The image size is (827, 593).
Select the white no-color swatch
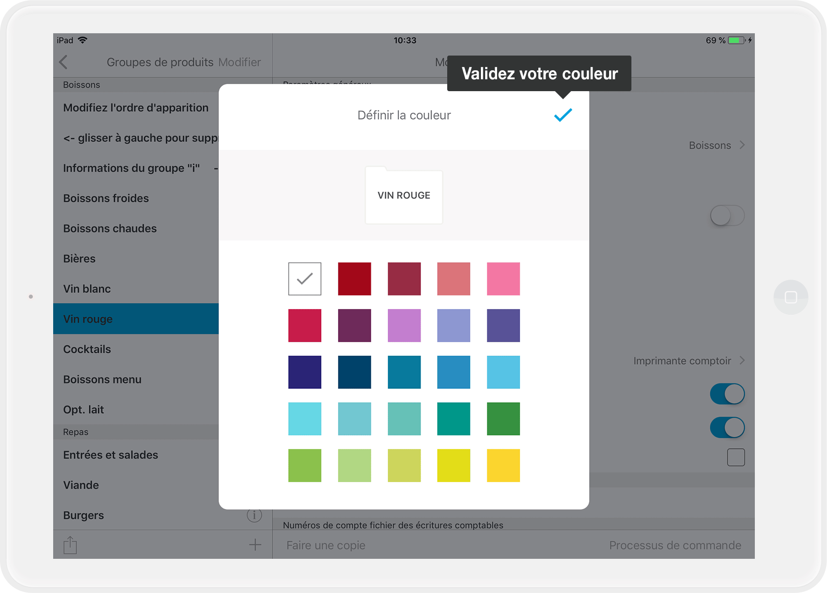(x=305, y=279)
